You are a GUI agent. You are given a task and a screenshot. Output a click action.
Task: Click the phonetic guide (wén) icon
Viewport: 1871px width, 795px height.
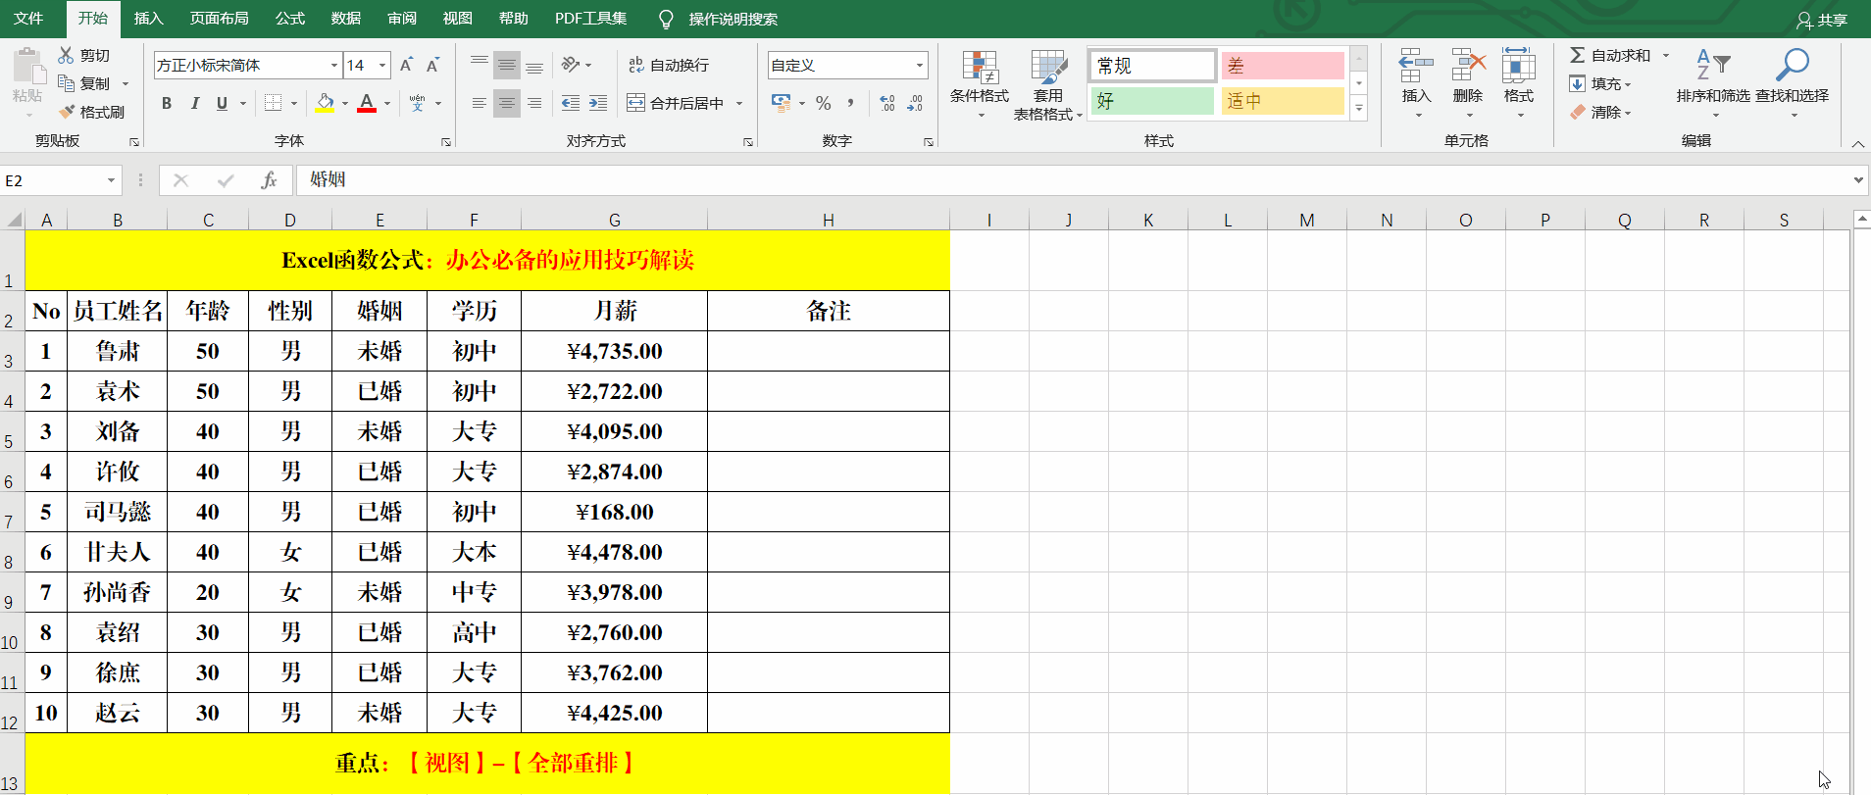(418, 103)
